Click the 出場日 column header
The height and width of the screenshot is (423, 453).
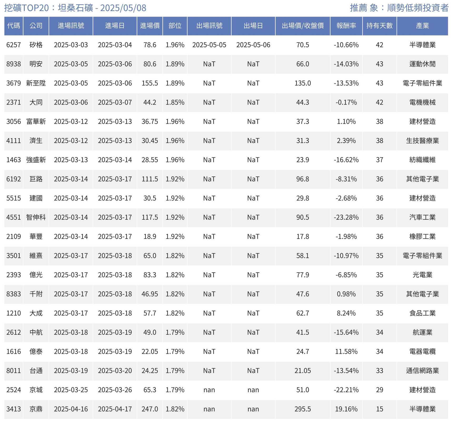(253, 26)
